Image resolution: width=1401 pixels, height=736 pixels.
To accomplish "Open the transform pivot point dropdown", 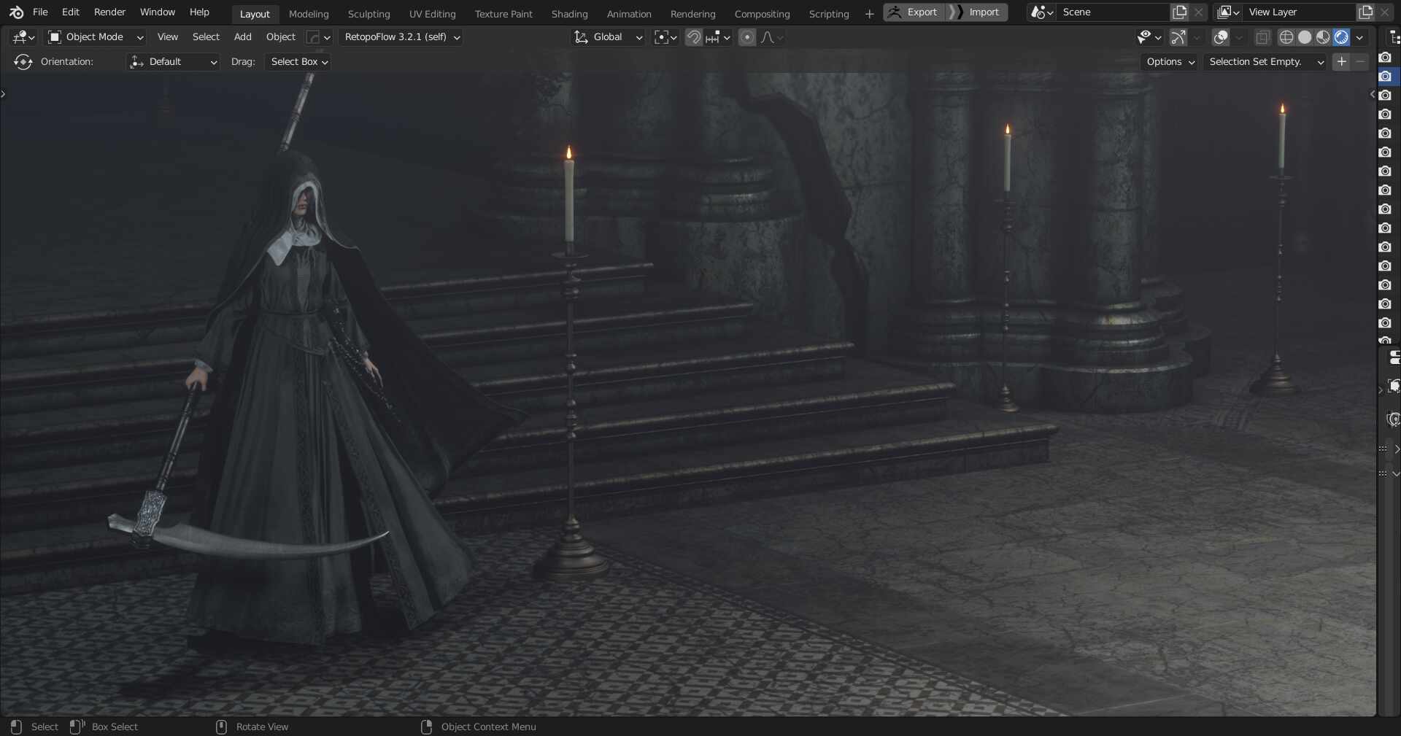I will point(665,37).
